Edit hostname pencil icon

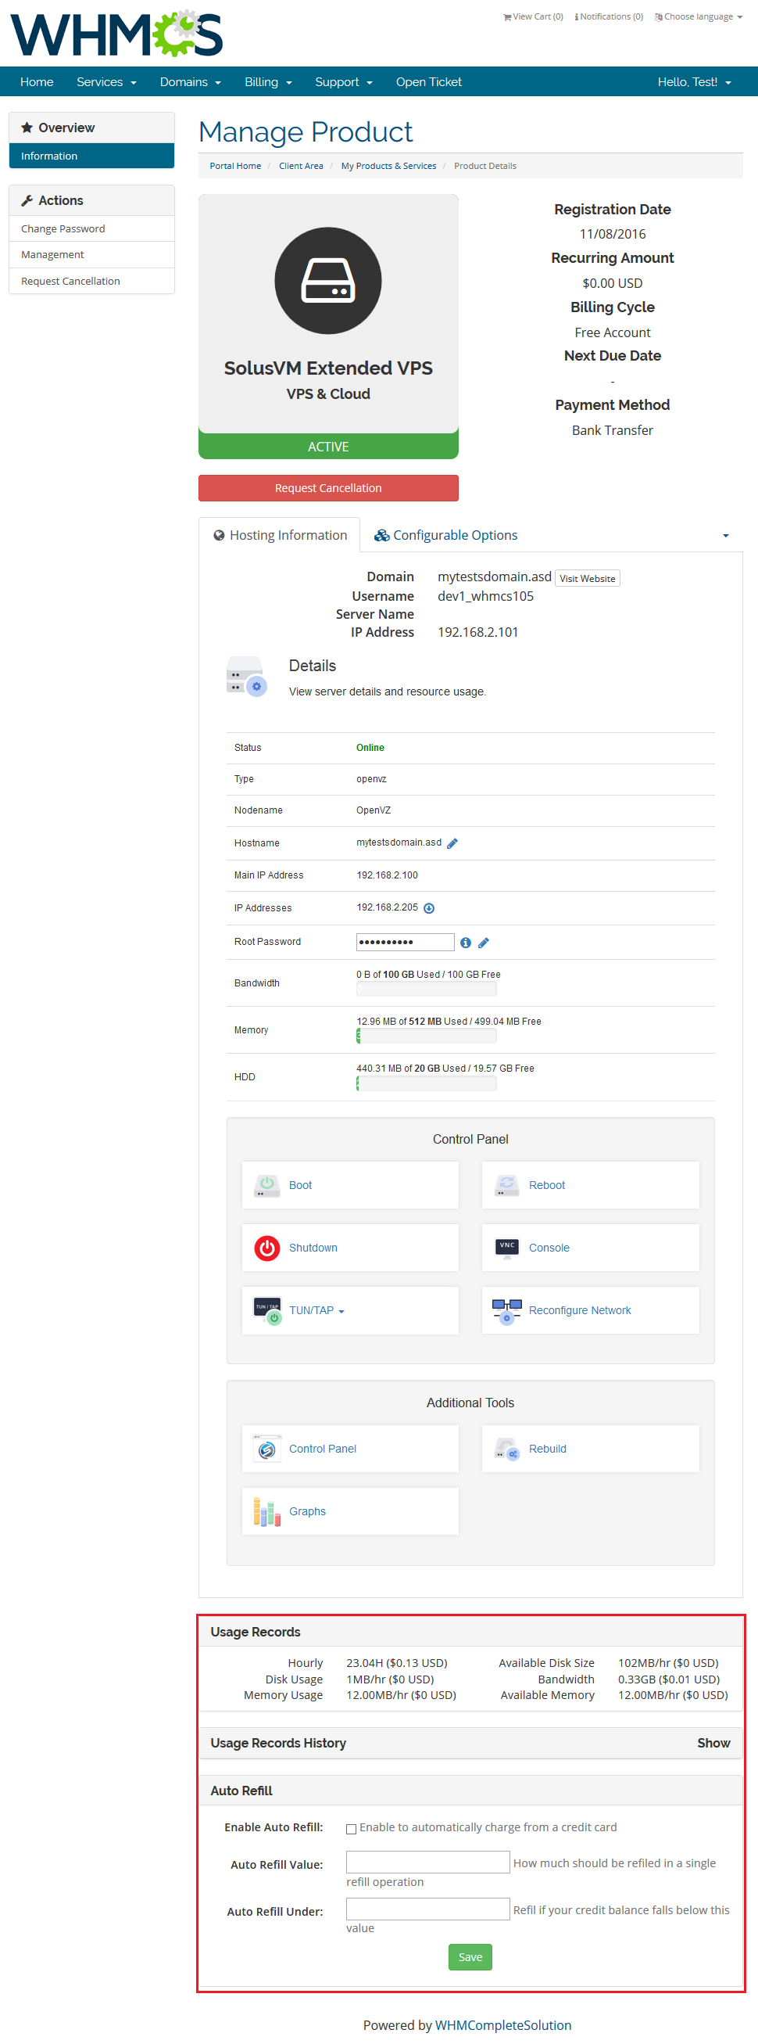click(452, 843)
